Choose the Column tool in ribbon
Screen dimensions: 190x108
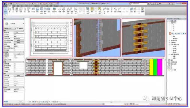25,10
